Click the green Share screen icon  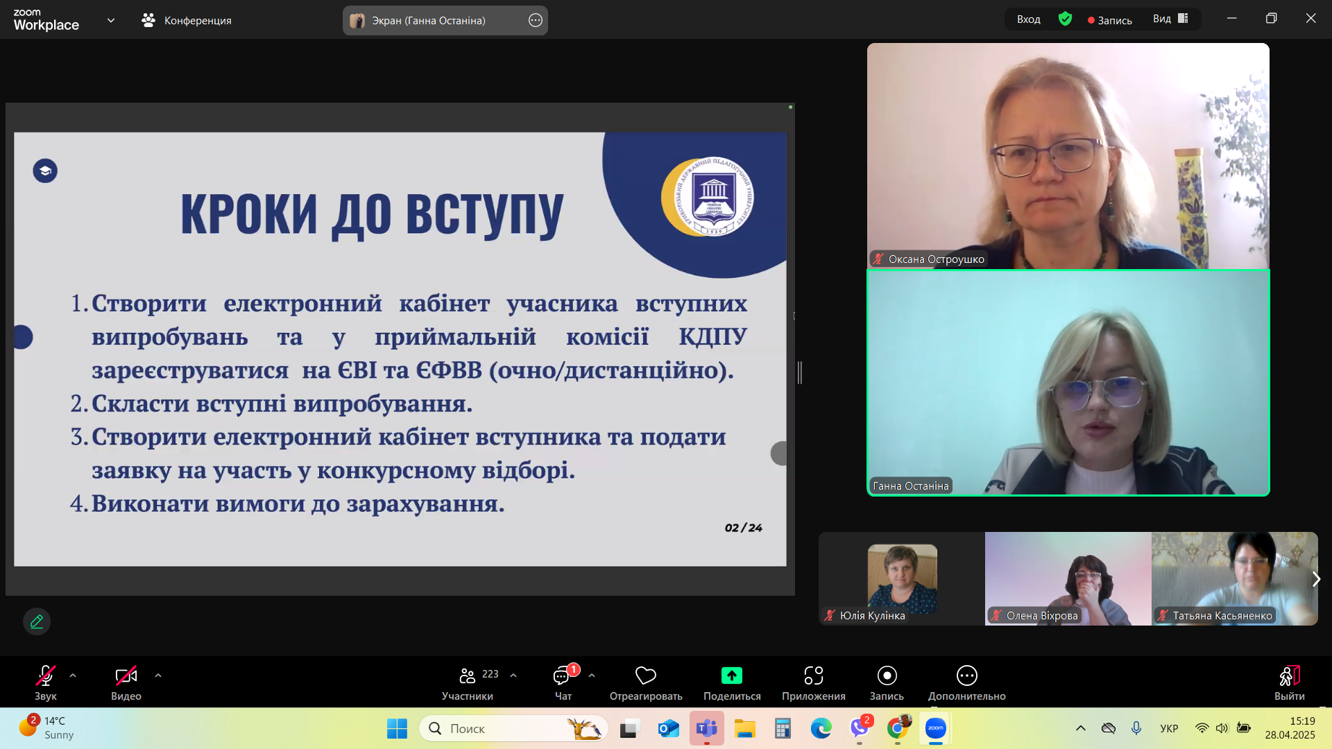point(731,675)
